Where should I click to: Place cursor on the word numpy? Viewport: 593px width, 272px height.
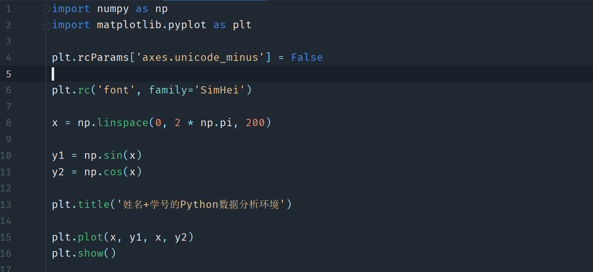(x=113, y=9)
